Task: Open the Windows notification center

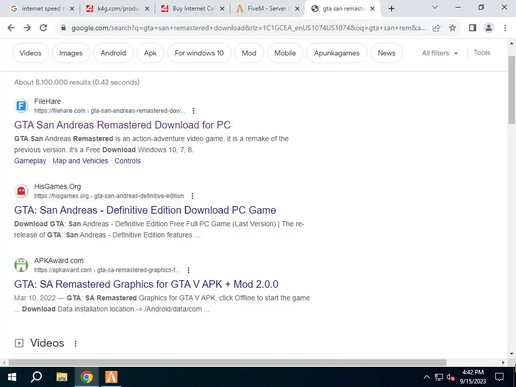Action: pos(499,377)
